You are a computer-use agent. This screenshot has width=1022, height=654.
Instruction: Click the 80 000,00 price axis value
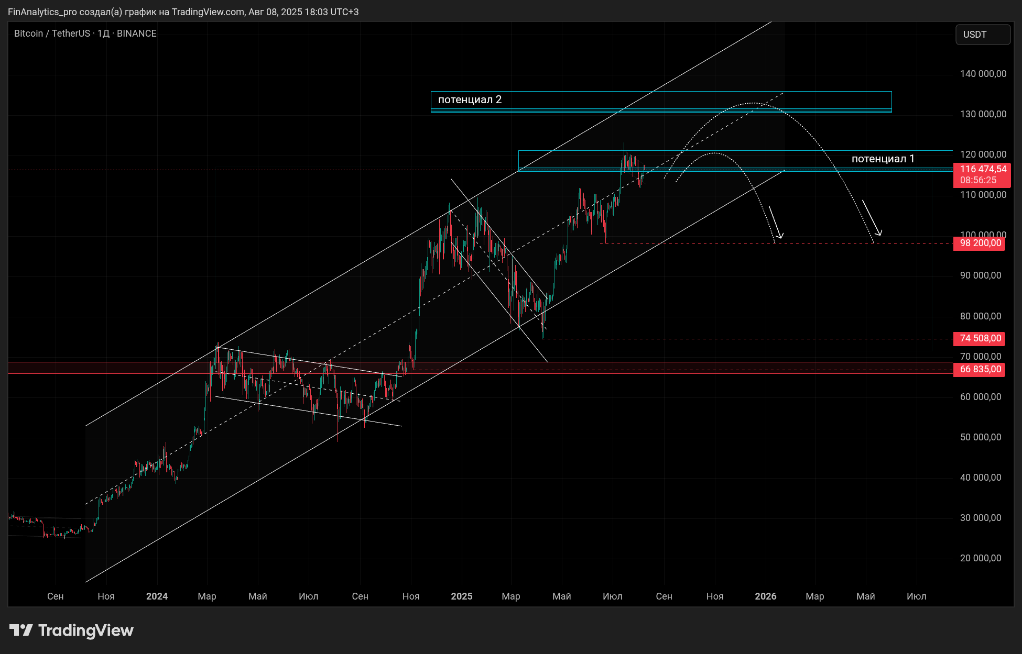point(980,316)
